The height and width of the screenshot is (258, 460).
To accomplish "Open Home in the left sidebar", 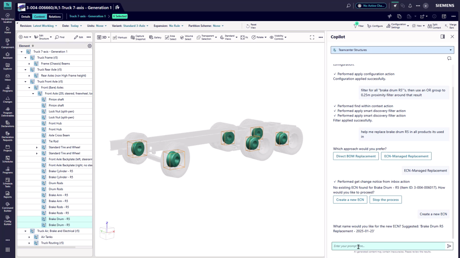I will click(8, 30).
